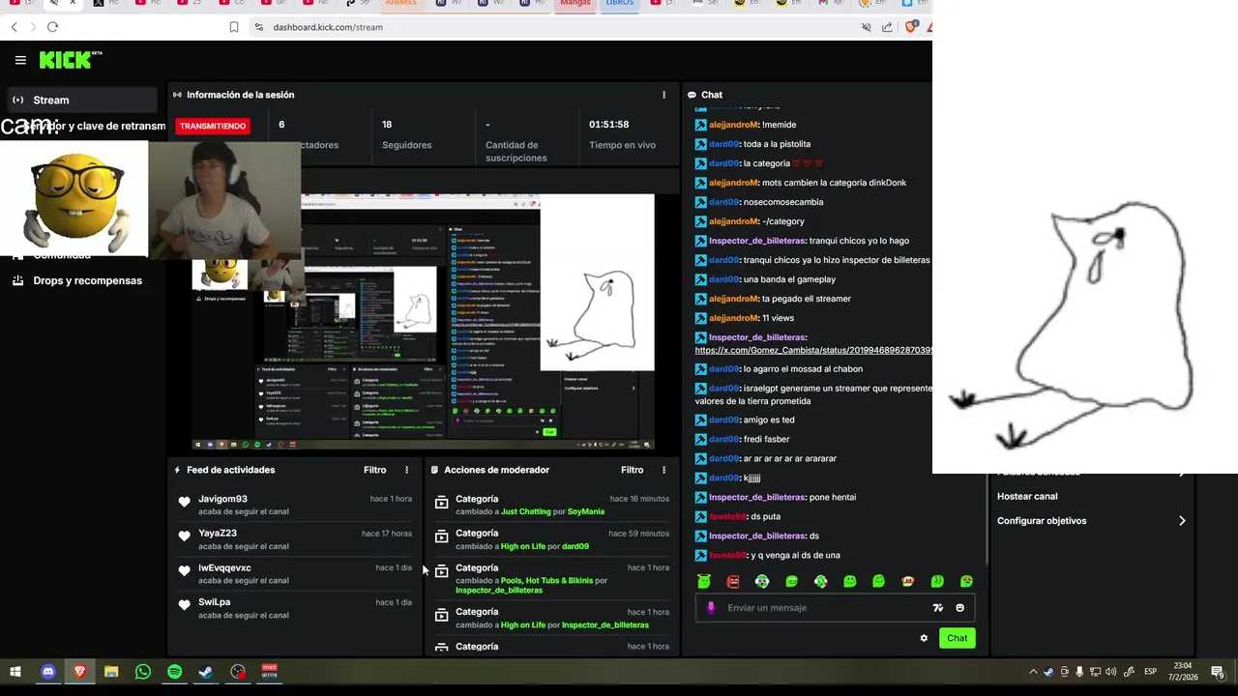
Task: Open Feed de actividades three-dot menu
Action: pos(406,470)
